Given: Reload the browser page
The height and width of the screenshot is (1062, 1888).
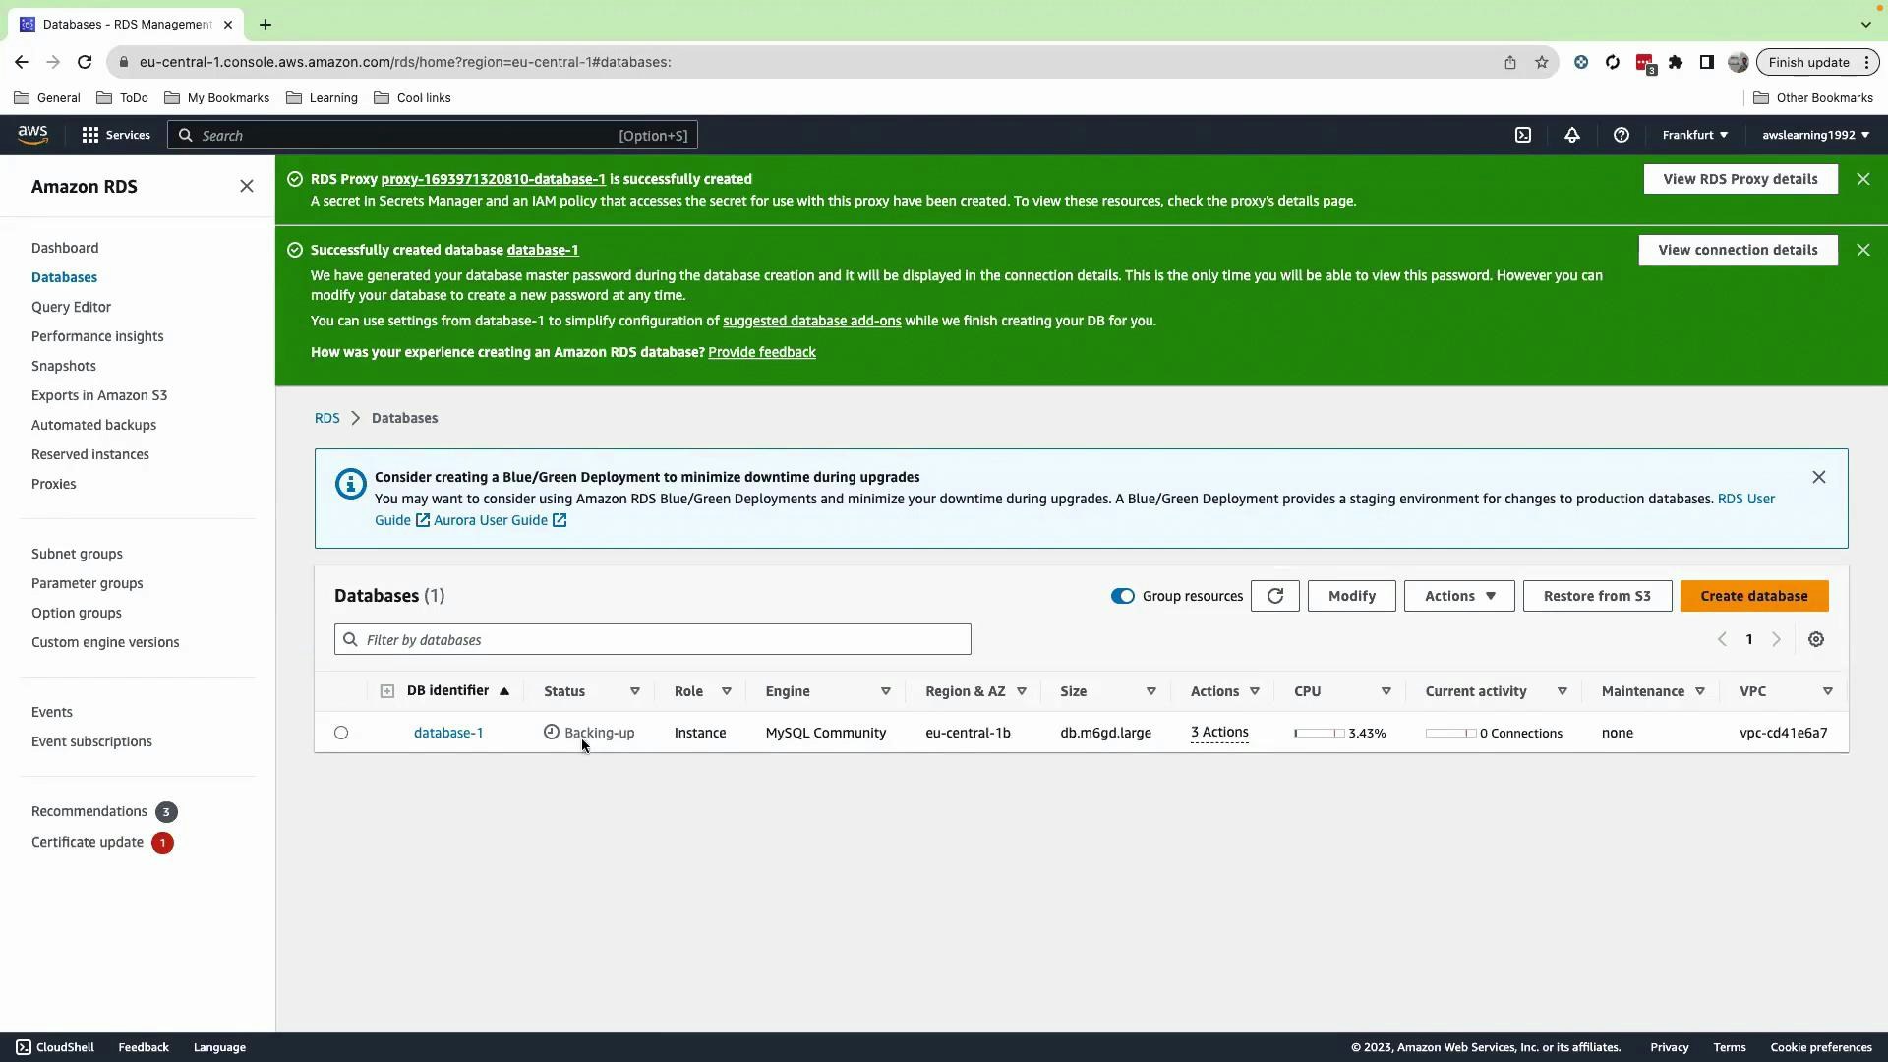Looking at the screenshot, I should point(85,62).
